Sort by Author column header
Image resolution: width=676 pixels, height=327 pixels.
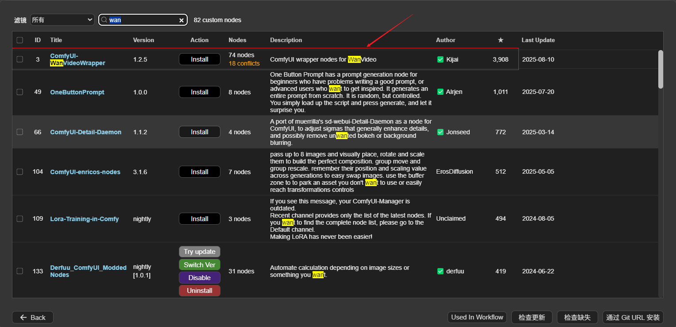coord(445,40)
